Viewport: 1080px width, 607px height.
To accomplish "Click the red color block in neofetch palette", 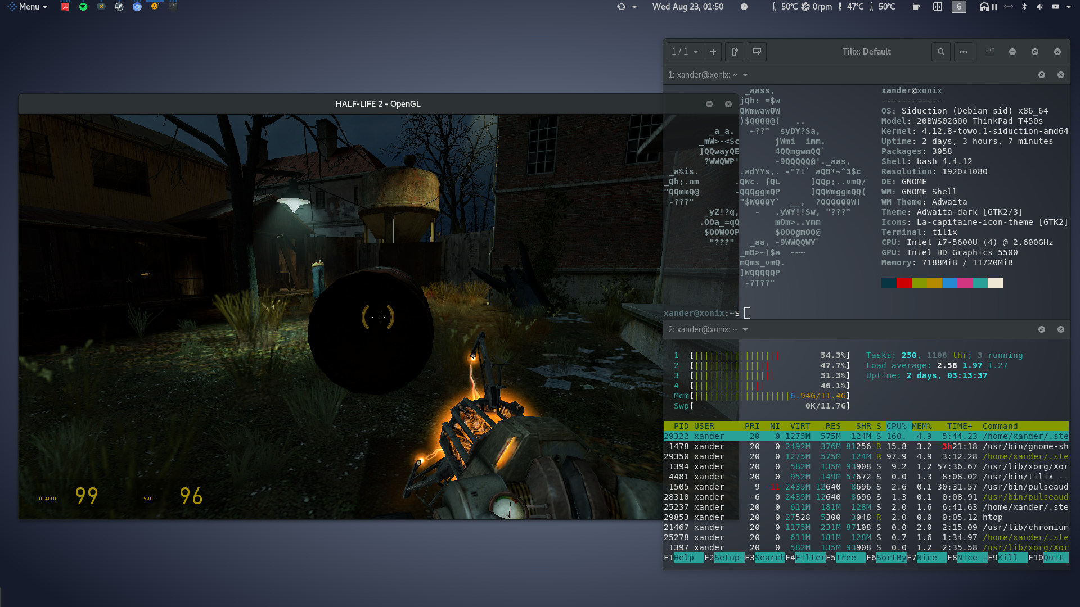I will click(x=904, y=283).
